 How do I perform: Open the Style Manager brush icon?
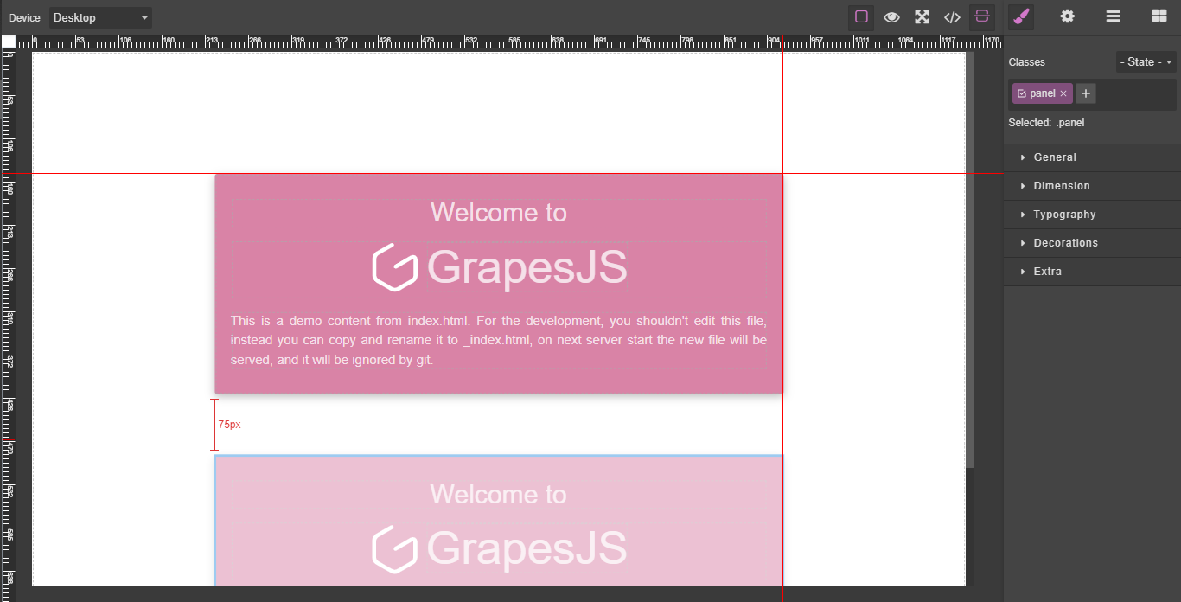[x=1021, y=17]
